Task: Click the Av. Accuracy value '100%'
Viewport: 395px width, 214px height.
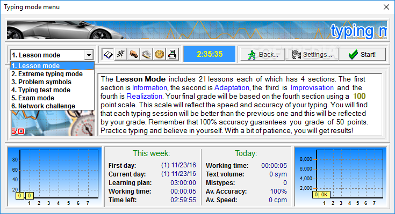Action: point(278,191)
